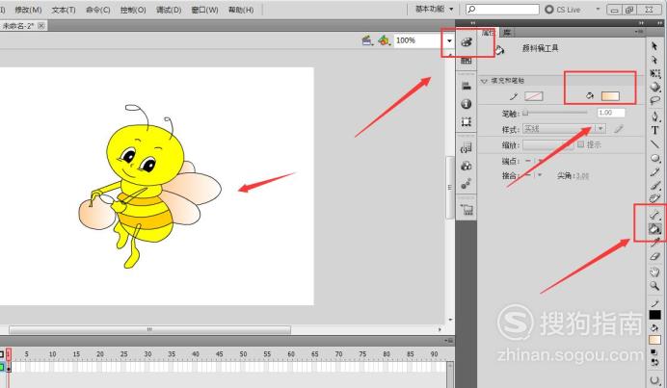Screen dimensions: 667x388
Task: Open the 基本功能 workspace switcher
Action: coord(435,9)
